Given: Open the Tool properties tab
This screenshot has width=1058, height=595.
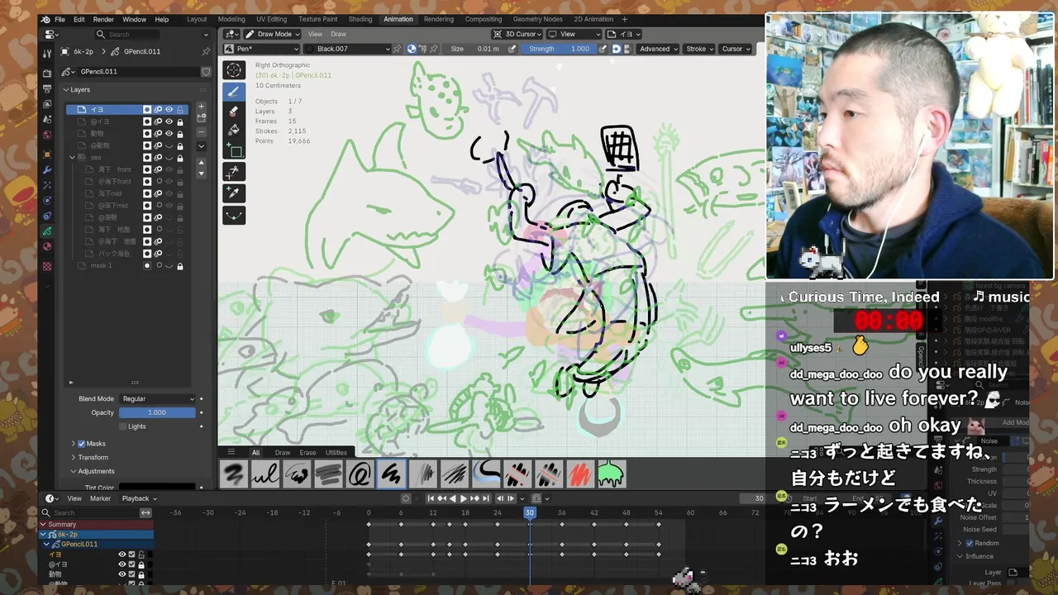Looking at the screenshot, I should pos(47,52).
